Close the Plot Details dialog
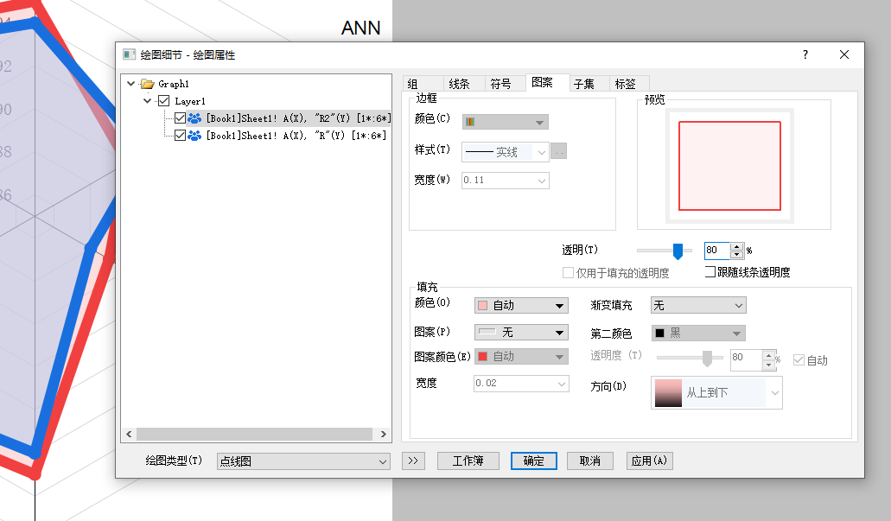The image size is (891, 521). [x=844, y=54]
